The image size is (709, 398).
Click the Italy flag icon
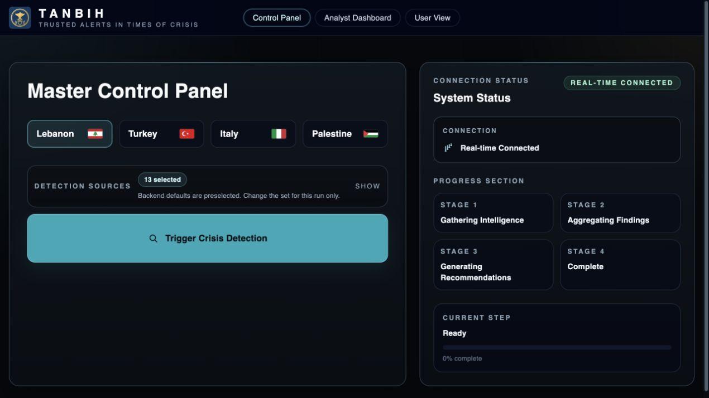pyautogui.click(x=279, y=134)
